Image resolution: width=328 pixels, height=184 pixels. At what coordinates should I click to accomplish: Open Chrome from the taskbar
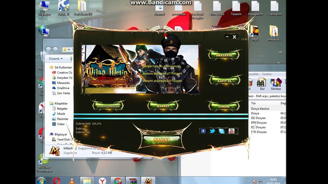point(118,181)
